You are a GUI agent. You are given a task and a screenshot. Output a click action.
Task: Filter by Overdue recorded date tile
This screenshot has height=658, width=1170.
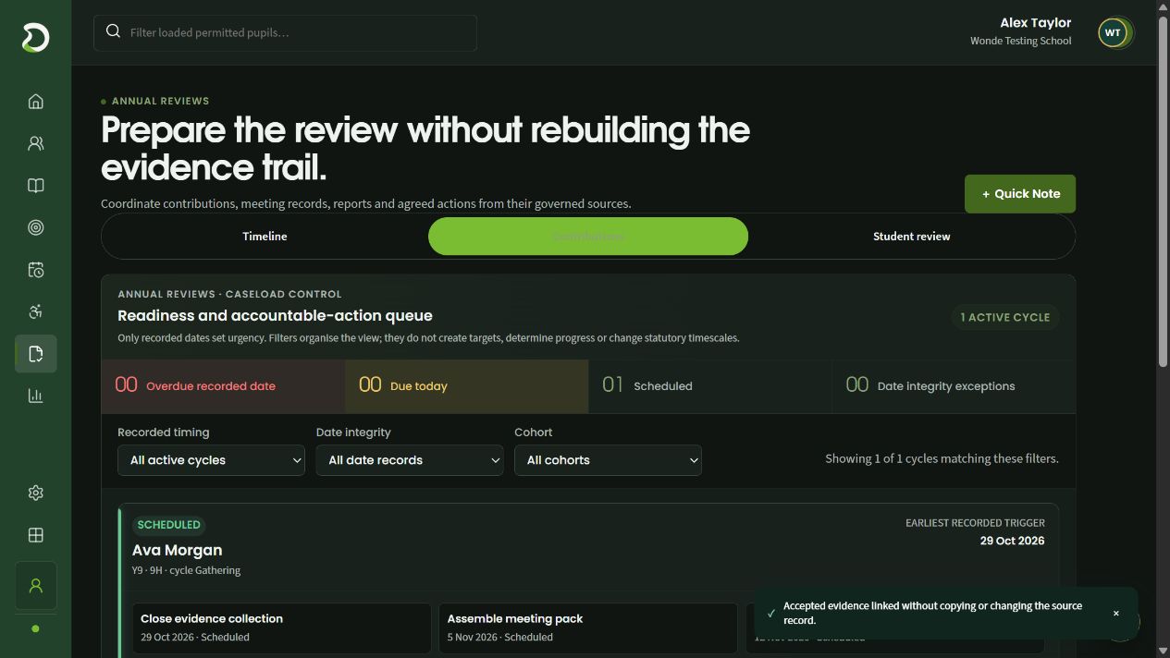point(223,386)
